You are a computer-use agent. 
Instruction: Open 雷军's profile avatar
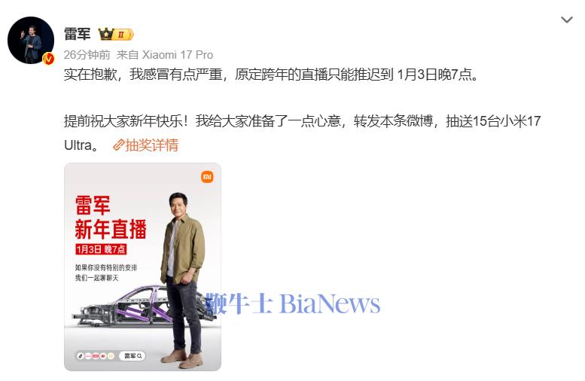coord(31,40)
